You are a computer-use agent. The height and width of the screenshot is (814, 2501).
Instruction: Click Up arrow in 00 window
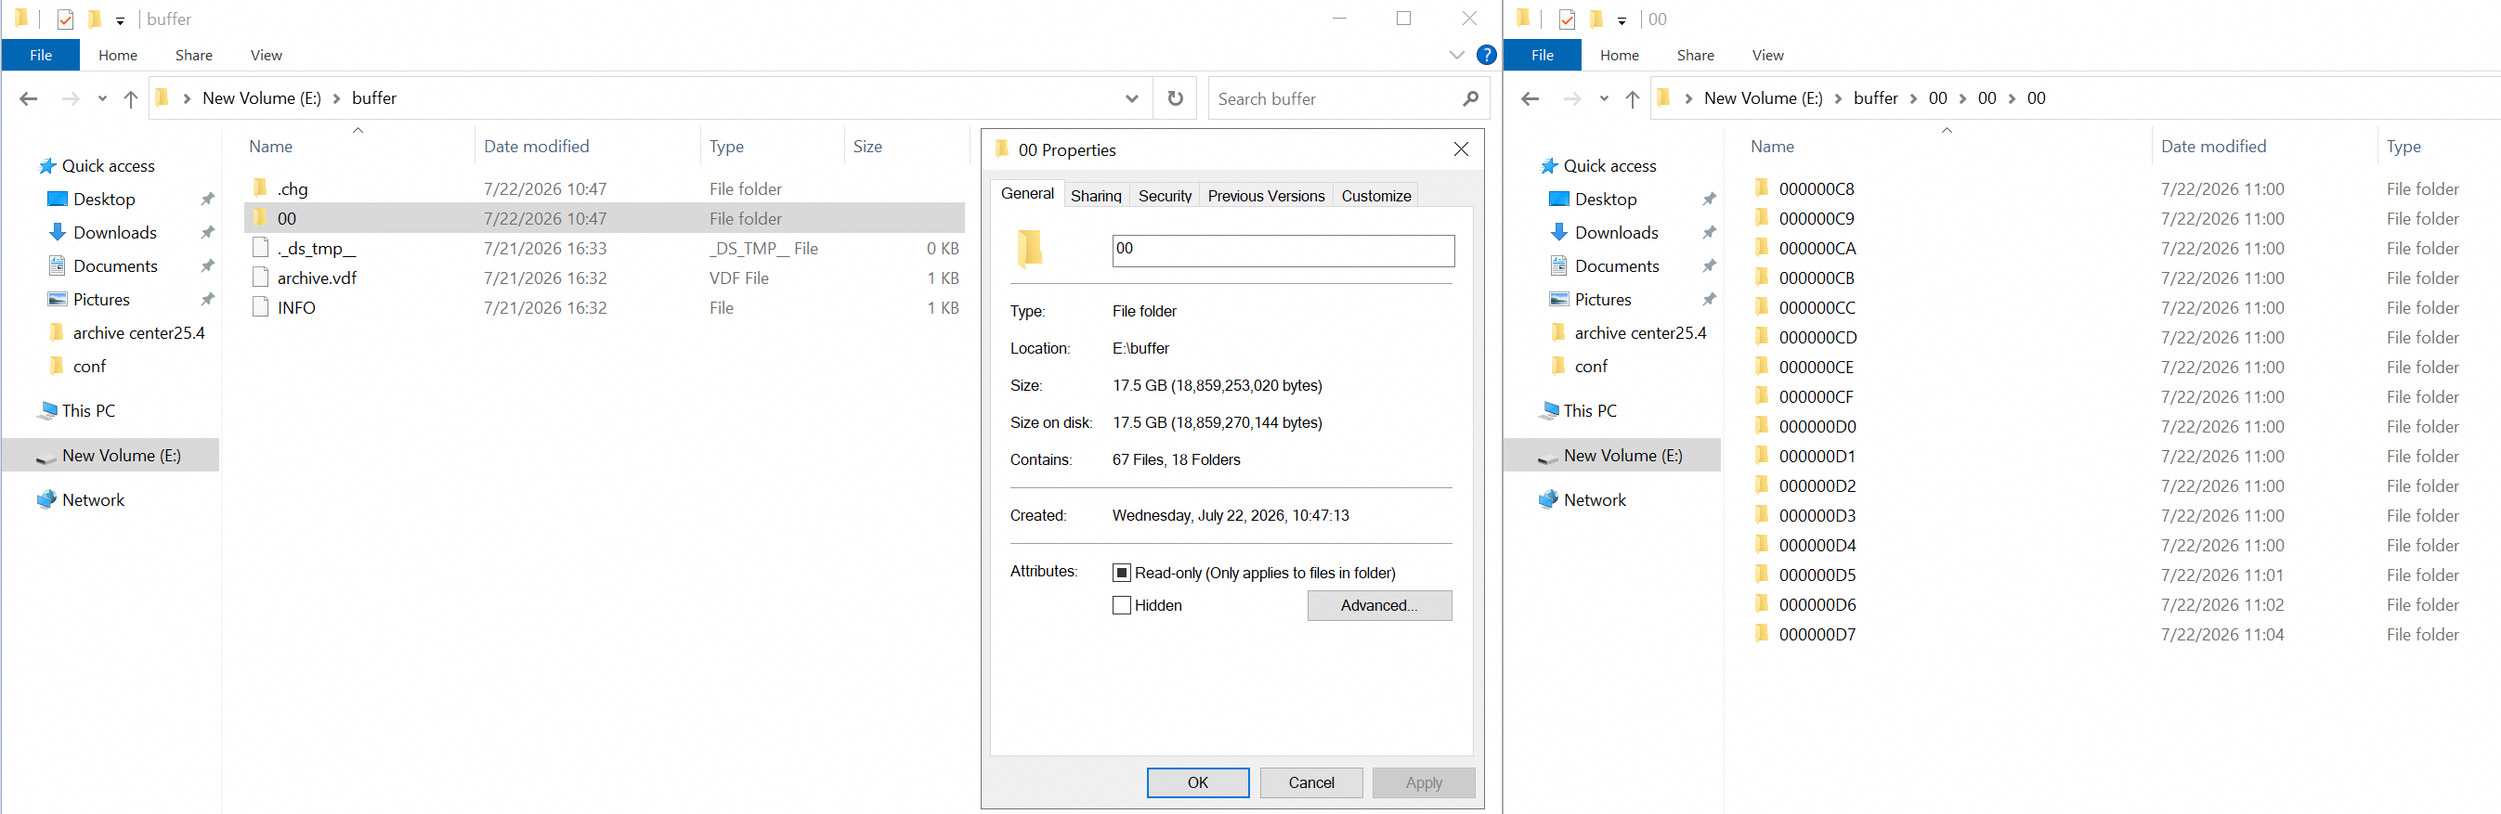coord(1633,98)
